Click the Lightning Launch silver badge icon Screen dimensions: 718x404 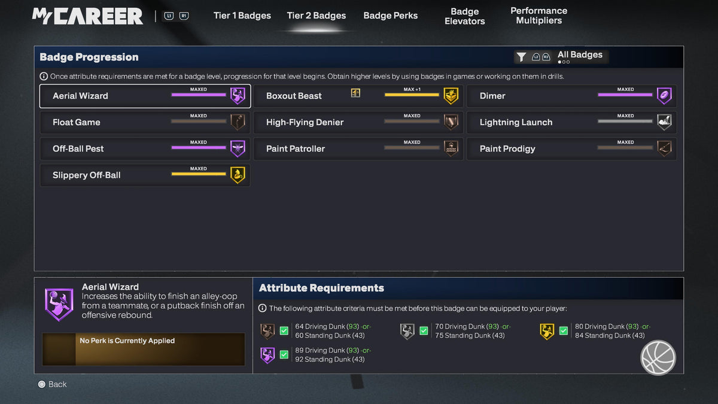(664, 122)
